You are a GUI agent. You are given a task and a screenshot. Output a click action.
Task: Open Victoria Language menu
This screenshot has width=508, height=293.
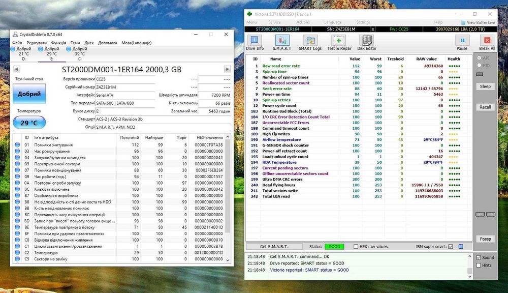point(333,22)
